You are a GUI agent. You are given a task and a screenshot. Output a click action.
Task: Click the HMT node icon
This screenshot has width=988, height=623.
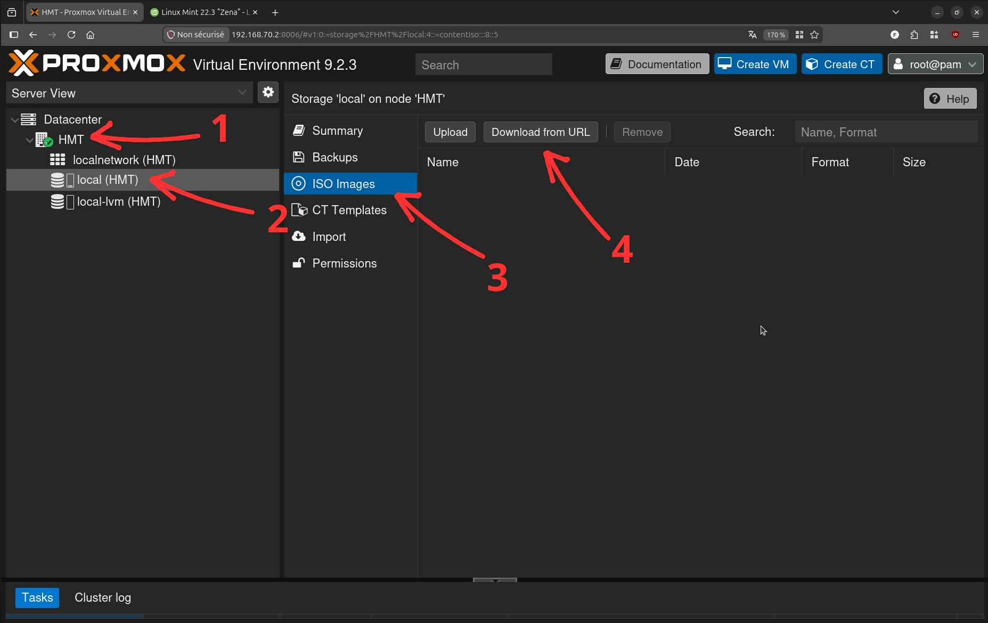point(44,140)
